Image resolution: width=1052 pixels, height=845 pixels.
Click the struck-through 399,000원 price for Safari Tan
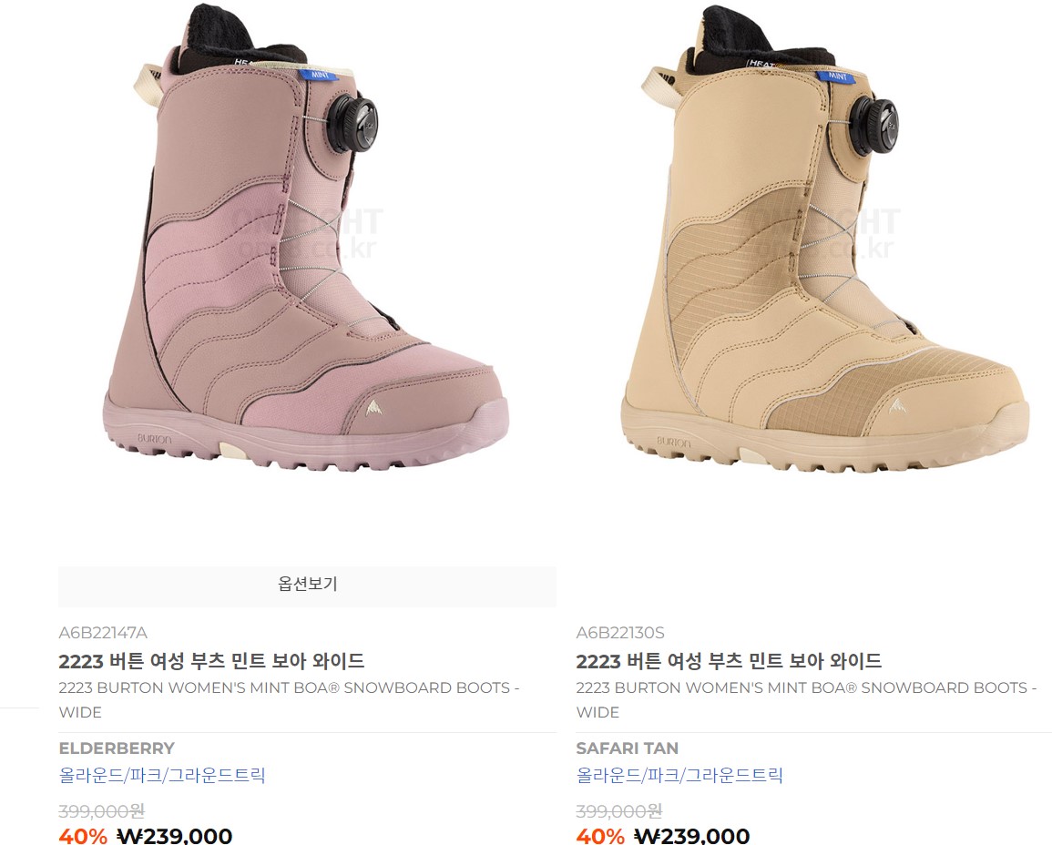[x=619, y=811]
